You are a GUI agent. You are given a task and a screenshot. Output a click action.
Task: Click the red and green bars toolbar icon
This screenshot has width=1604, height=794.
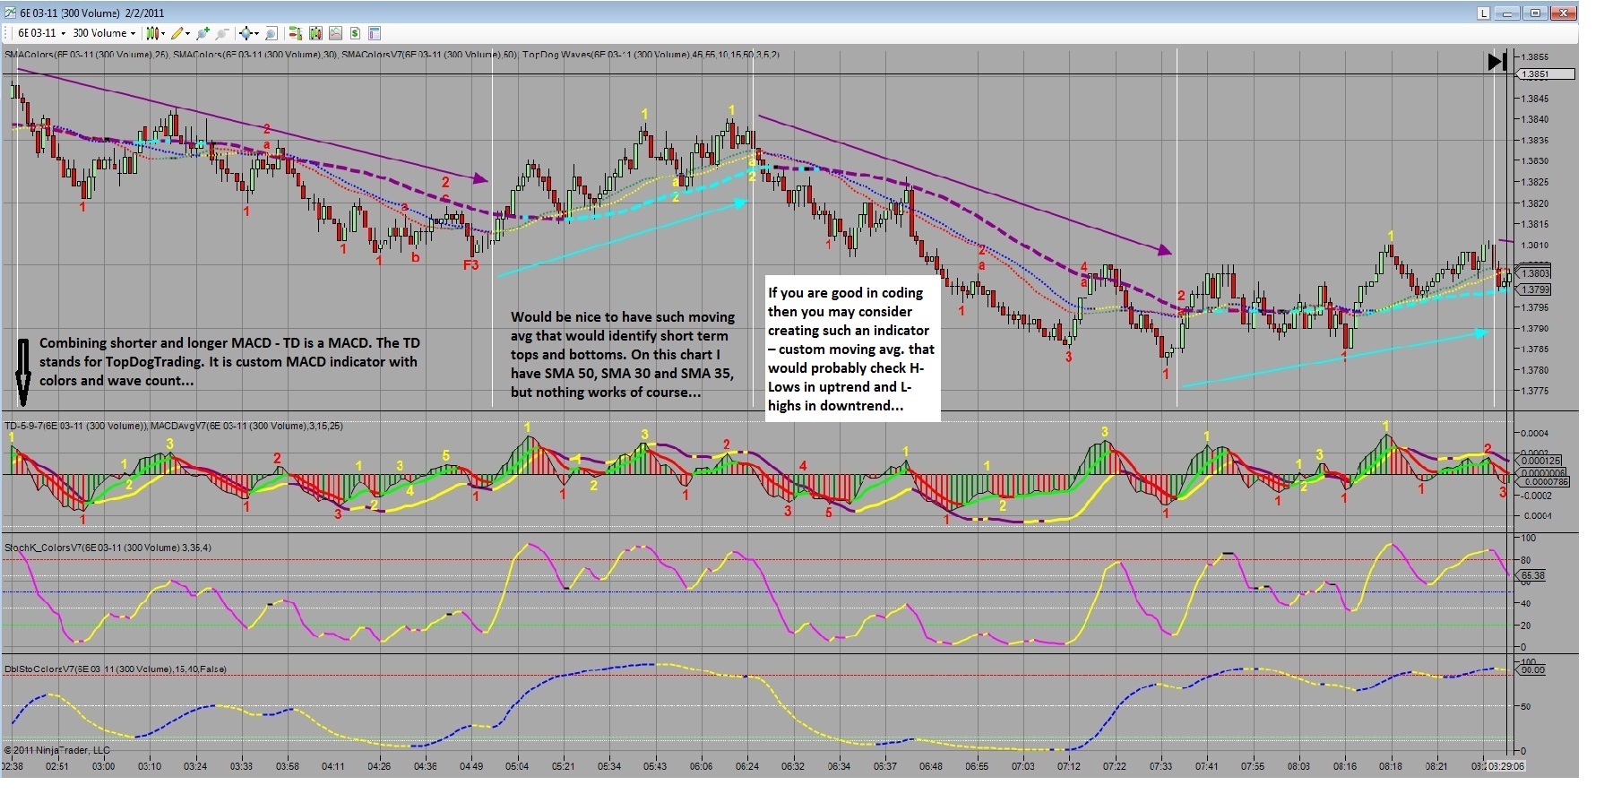296,33
